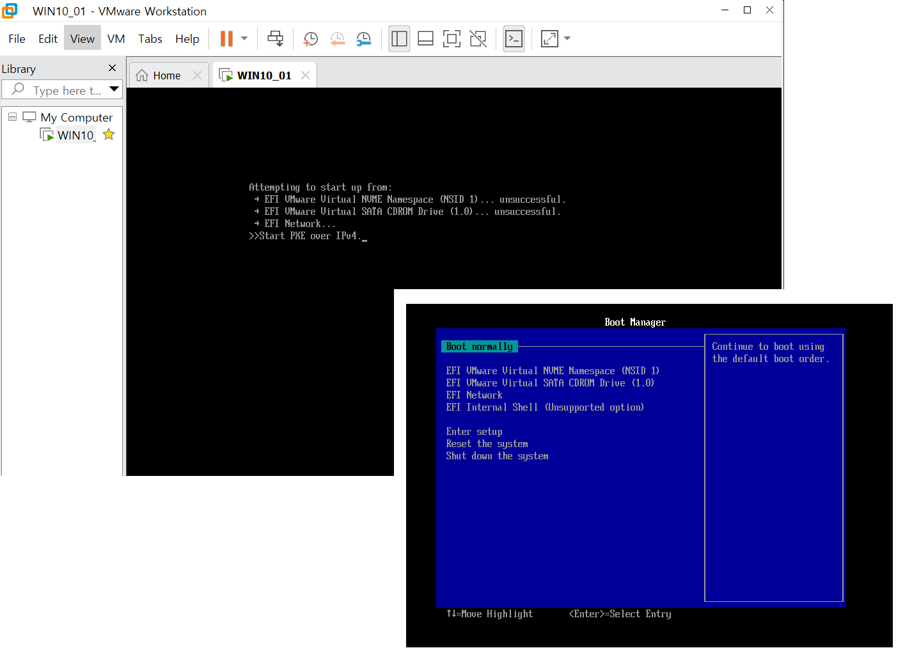Close the WIN10_01 tab
The width and height of the screenshot is (912, 664).
click(305, 75)
